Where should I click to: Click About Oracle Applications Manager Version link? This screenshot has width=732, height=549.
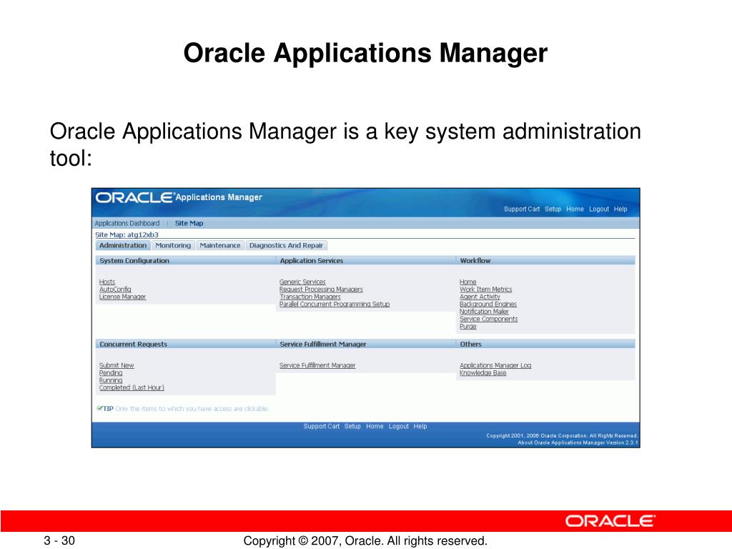(578, 442)
